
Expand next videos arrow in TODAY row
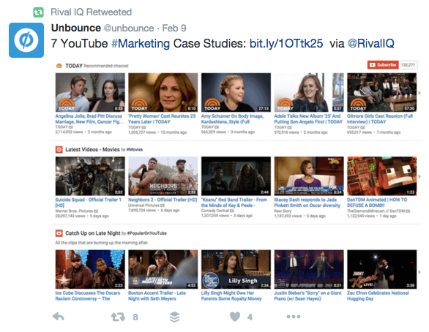(419, 93)
